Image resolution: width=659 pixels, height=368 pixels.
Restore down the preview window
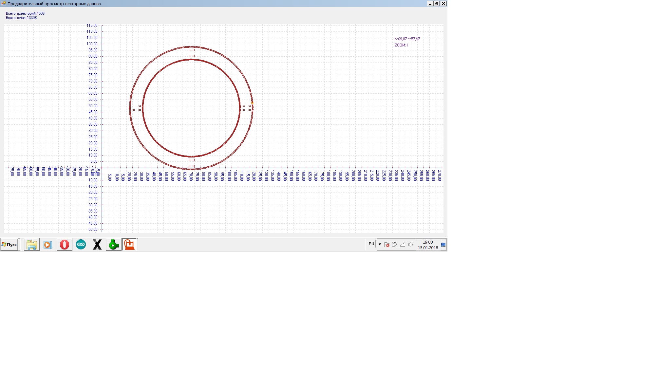point(437,4)
